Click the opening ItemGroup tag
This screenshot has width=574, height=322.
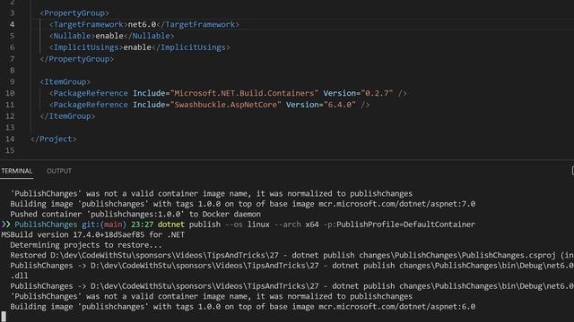[65, 81]
